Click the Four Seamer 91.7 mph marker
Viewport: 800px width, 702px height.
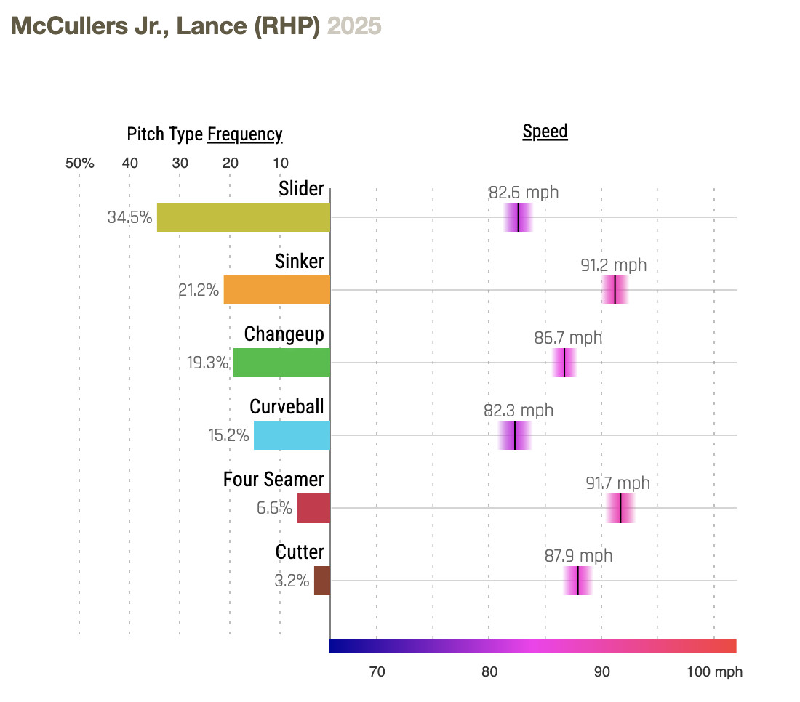point(620,508)
